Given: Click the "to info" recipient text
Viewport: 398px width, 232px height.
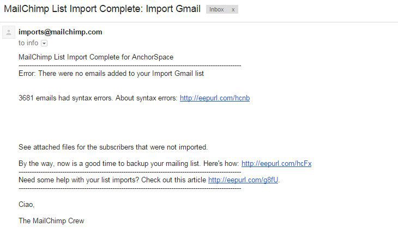Looking at the screenshot, I should tap(28, 43).
